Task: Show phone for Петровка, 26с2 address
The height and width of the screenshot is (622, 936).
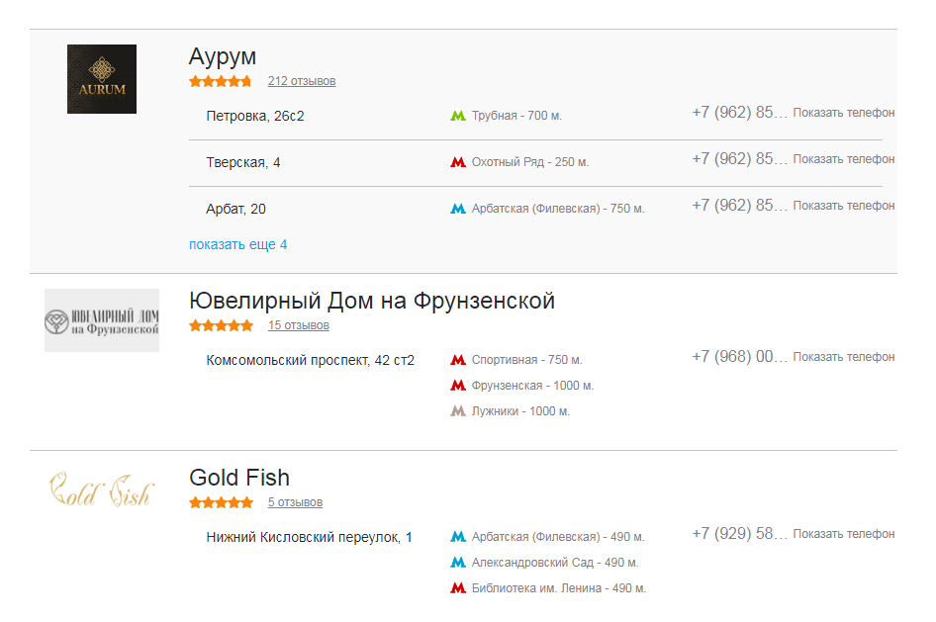Action: pos(843,113)
